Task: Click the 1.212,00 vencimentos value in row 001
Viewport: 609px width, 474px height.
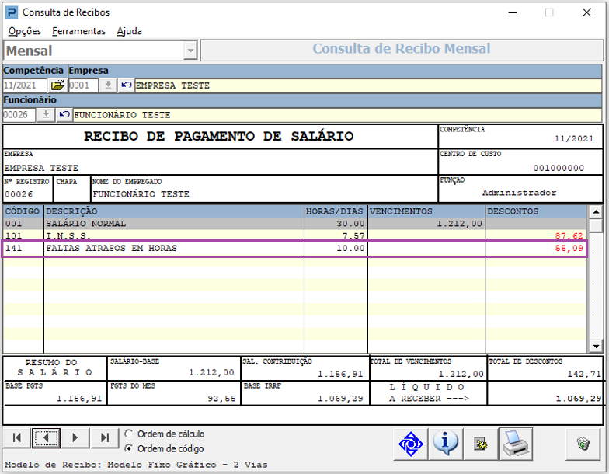Action: (460, 224)
